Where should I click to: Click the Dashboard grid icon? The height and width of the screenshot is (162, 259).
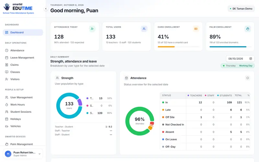pyautogui.click(x=6, y=32)
